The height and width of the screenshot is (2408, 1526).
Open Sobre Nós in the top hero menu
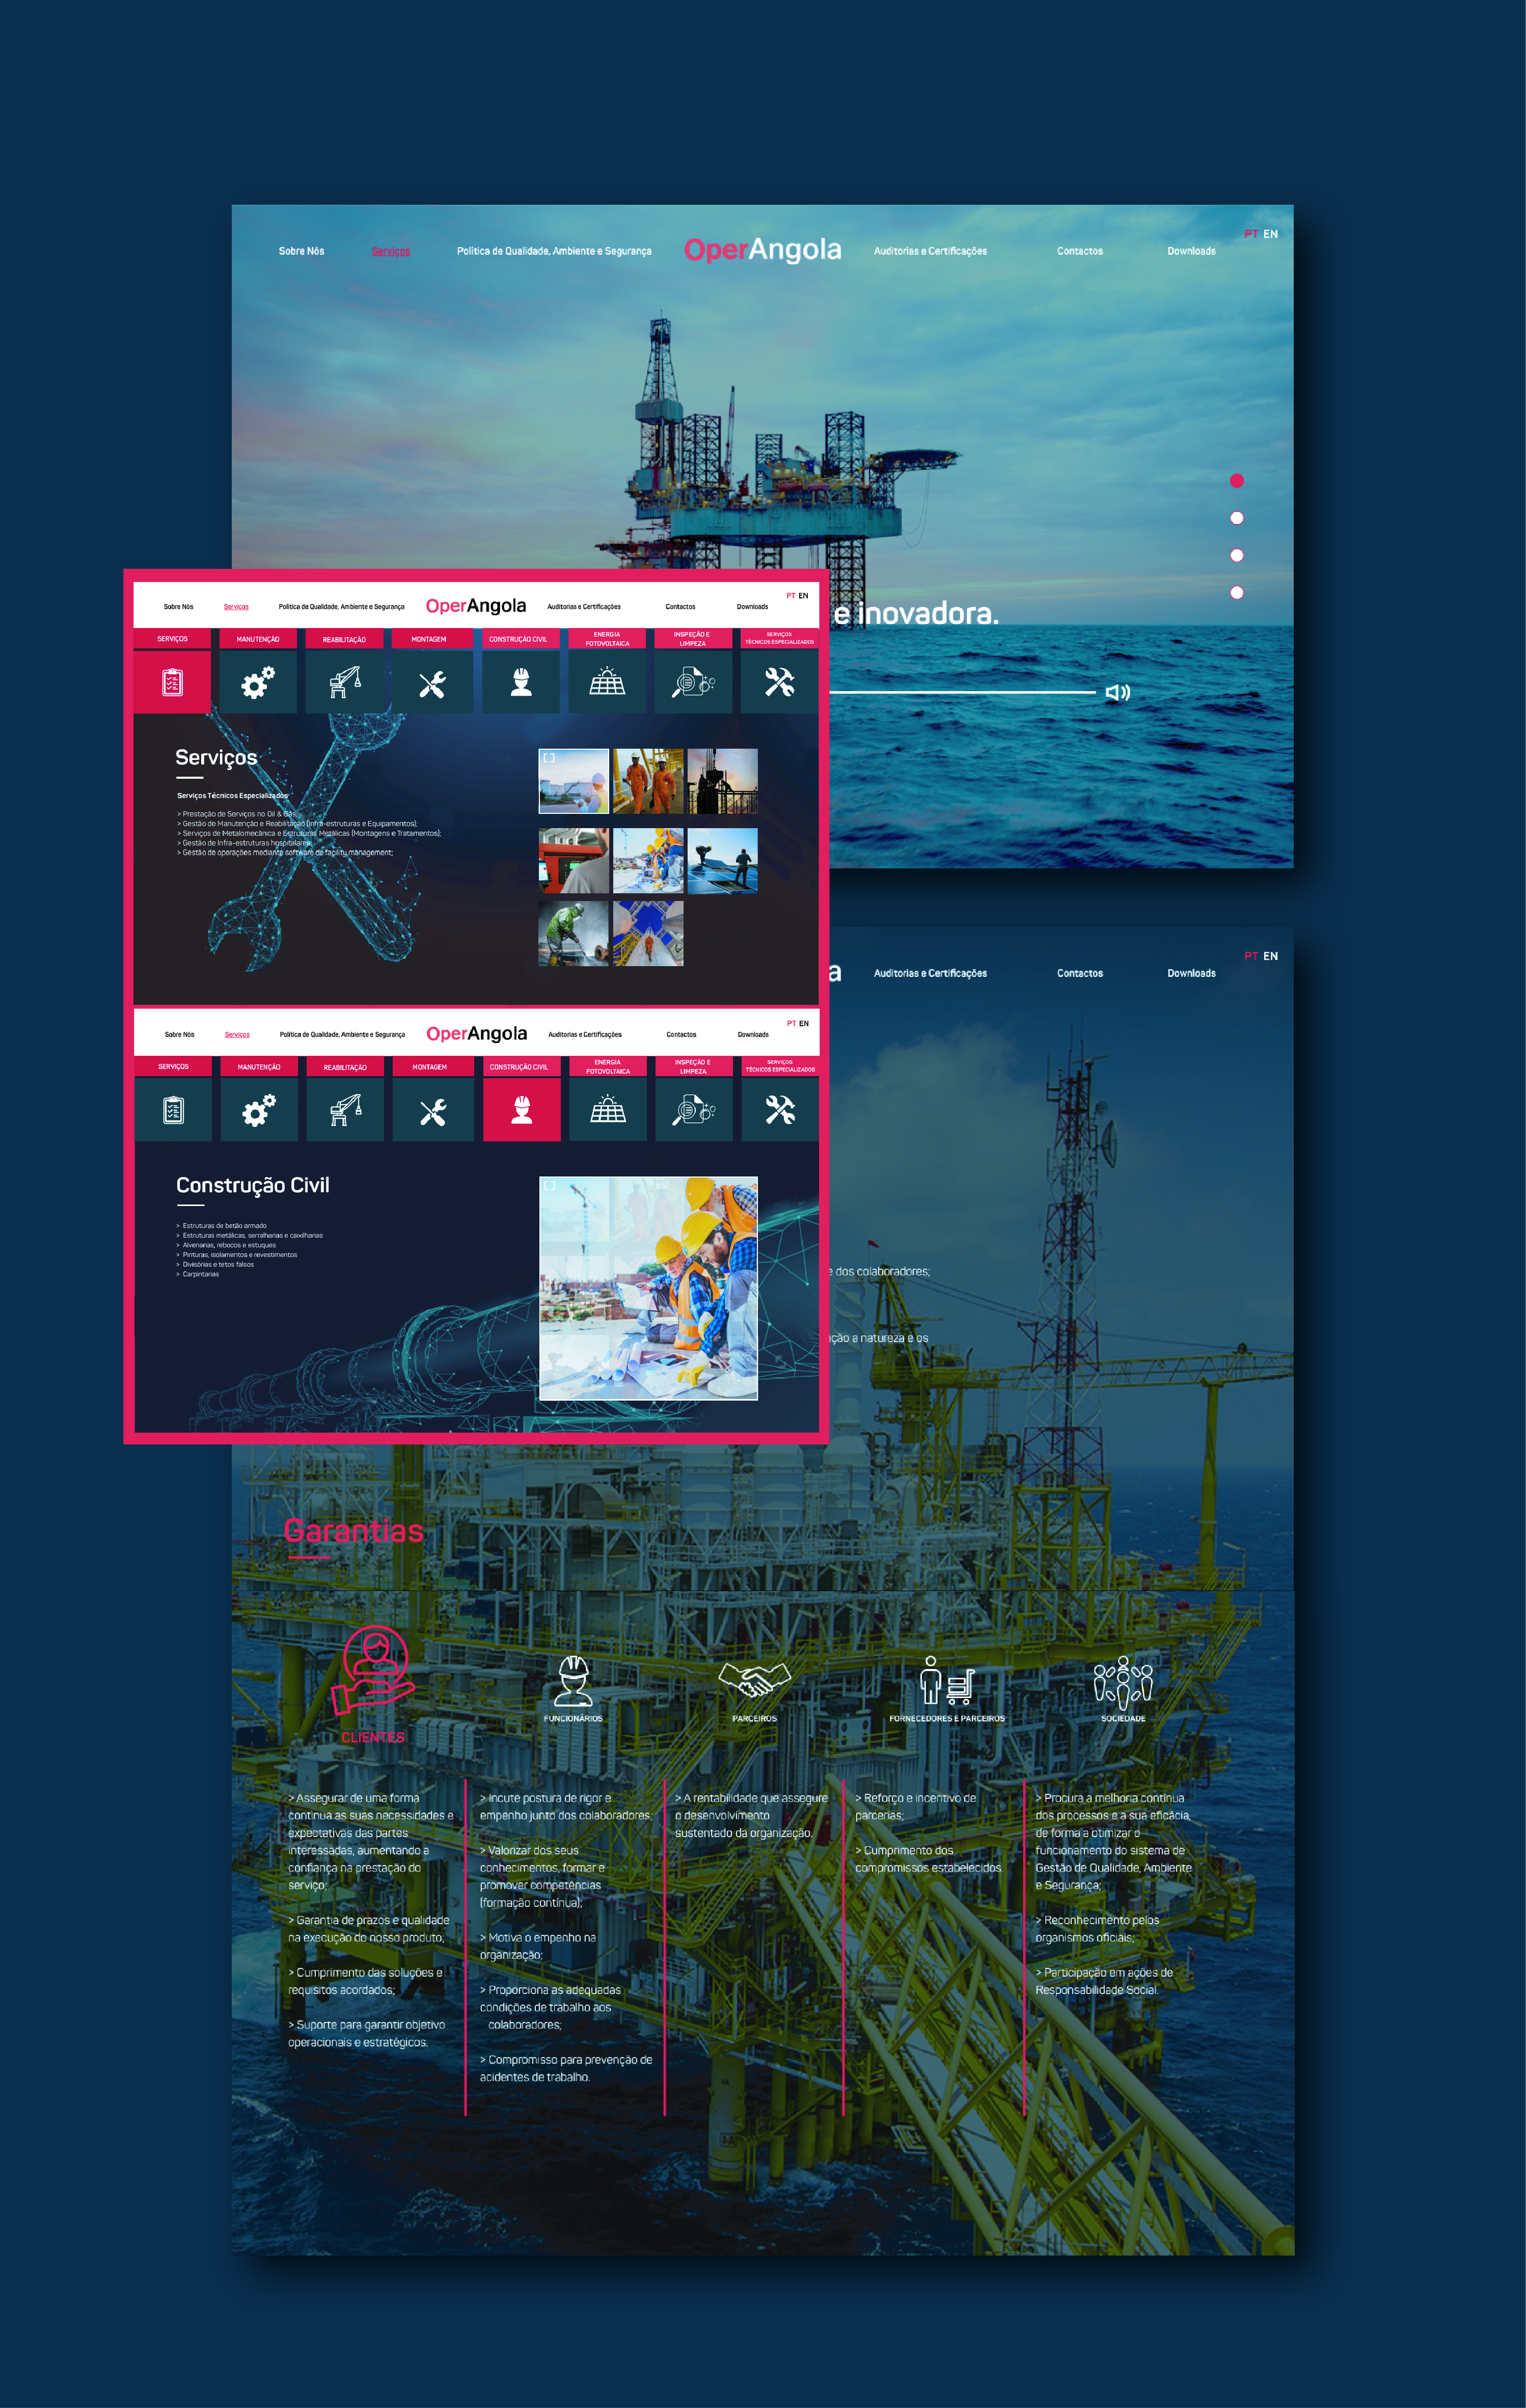click(x=301, y=251)
